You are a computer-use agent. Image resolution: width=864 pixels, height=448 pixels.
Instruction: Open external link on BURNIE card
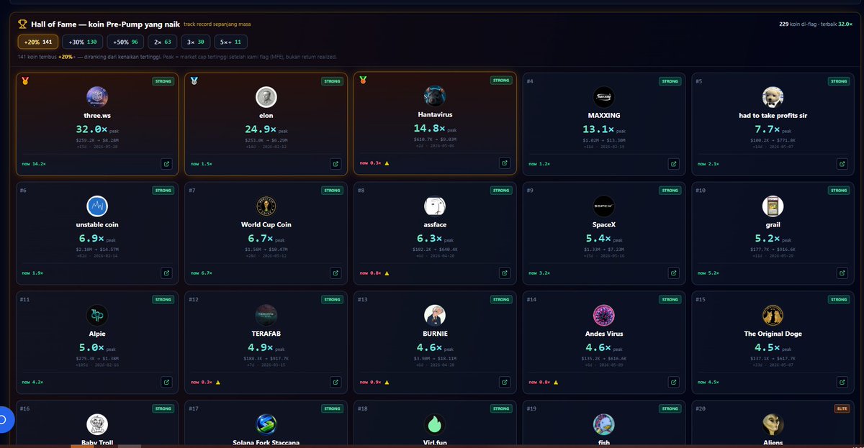tap(504, 382)
